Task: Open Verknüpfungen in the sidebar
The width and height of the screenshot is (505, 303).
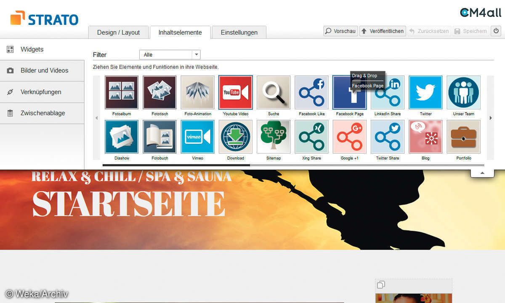Action: pyautogui.click(x=42, y=92)
